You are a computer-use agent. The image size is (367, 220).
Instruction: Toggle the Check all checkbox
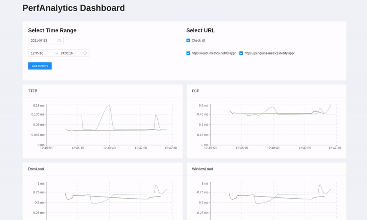(x=188, y=40)
